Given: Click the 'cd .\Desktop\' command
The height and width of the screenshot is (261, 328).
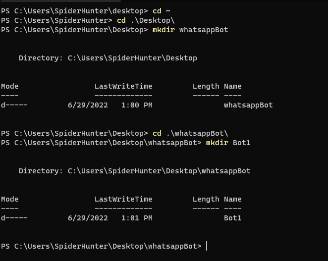Looking at the screenshot, I should pyautogui.click(x=146, y=20).
